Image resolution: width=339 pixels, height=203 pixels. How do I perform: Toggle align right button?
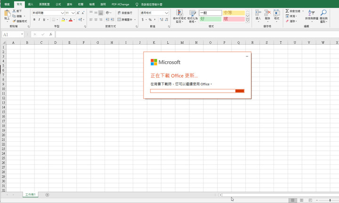coord(101,19)
